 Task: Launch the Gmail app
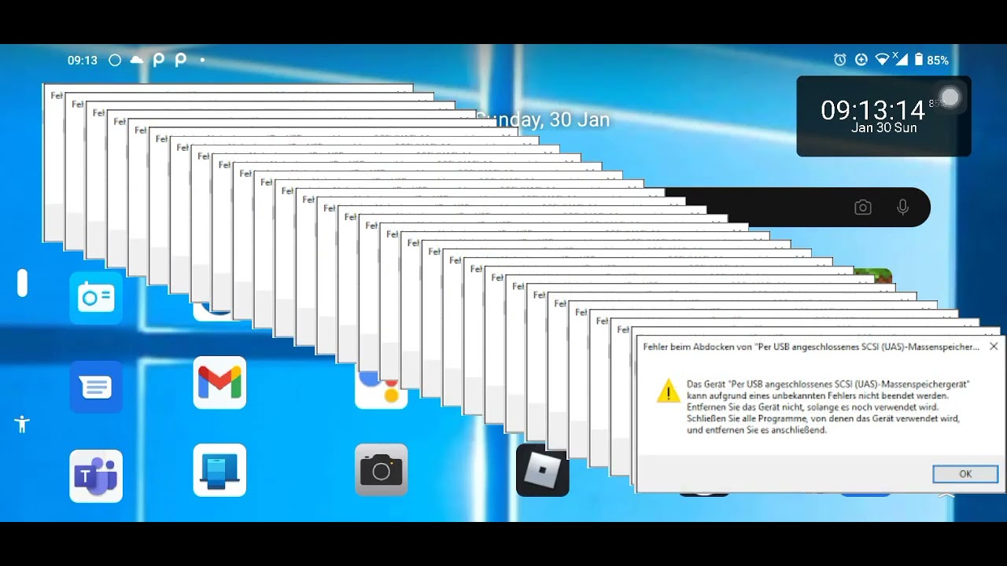coord(219,382)
